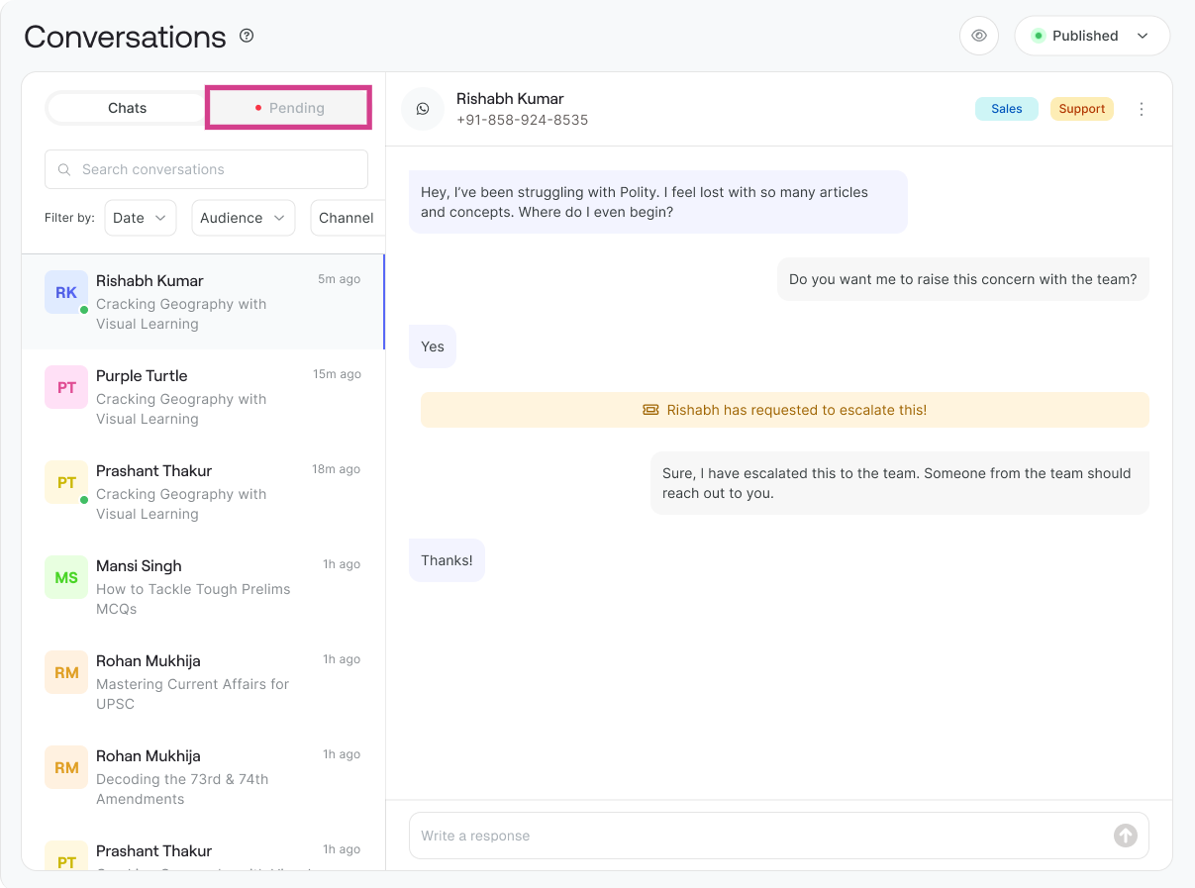Open the Published status dropdown
Image resolution: width=1195 pixels, height=888 pixels.
tap(1091, 36)
